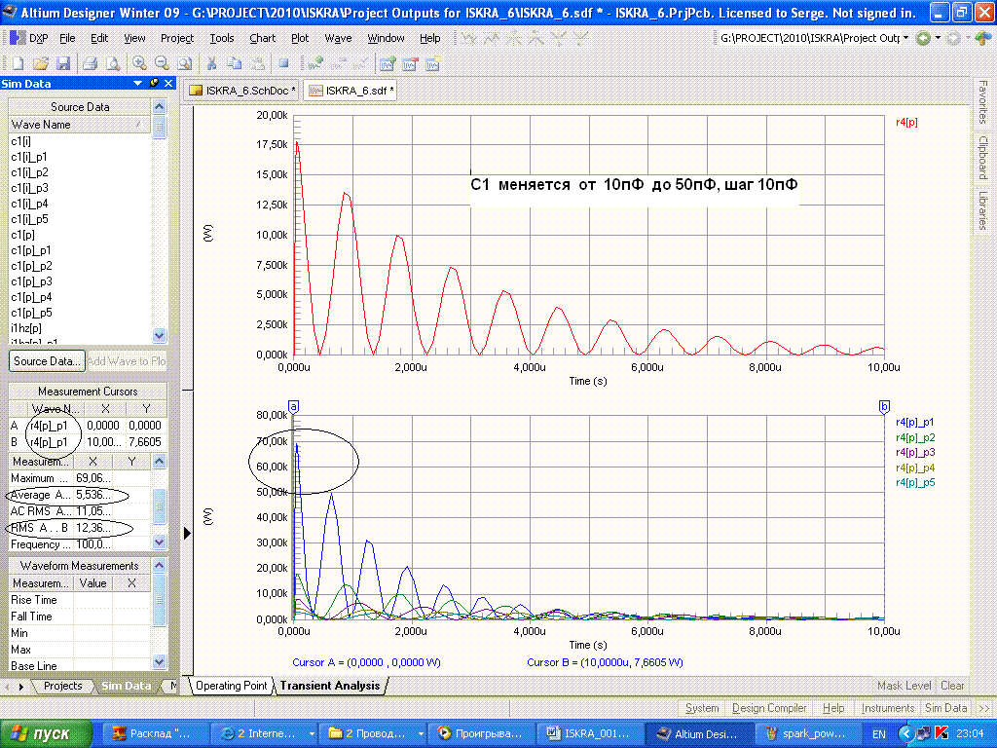Add a new plot with green-plus chart icon
997x748 pixels.
pyautogui.click(x=388, y=63)
